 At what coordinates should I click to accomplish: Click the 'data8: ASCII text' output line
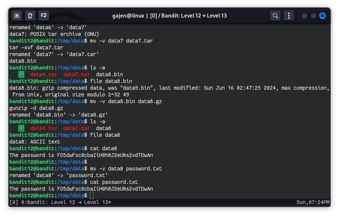pos(35,142)
